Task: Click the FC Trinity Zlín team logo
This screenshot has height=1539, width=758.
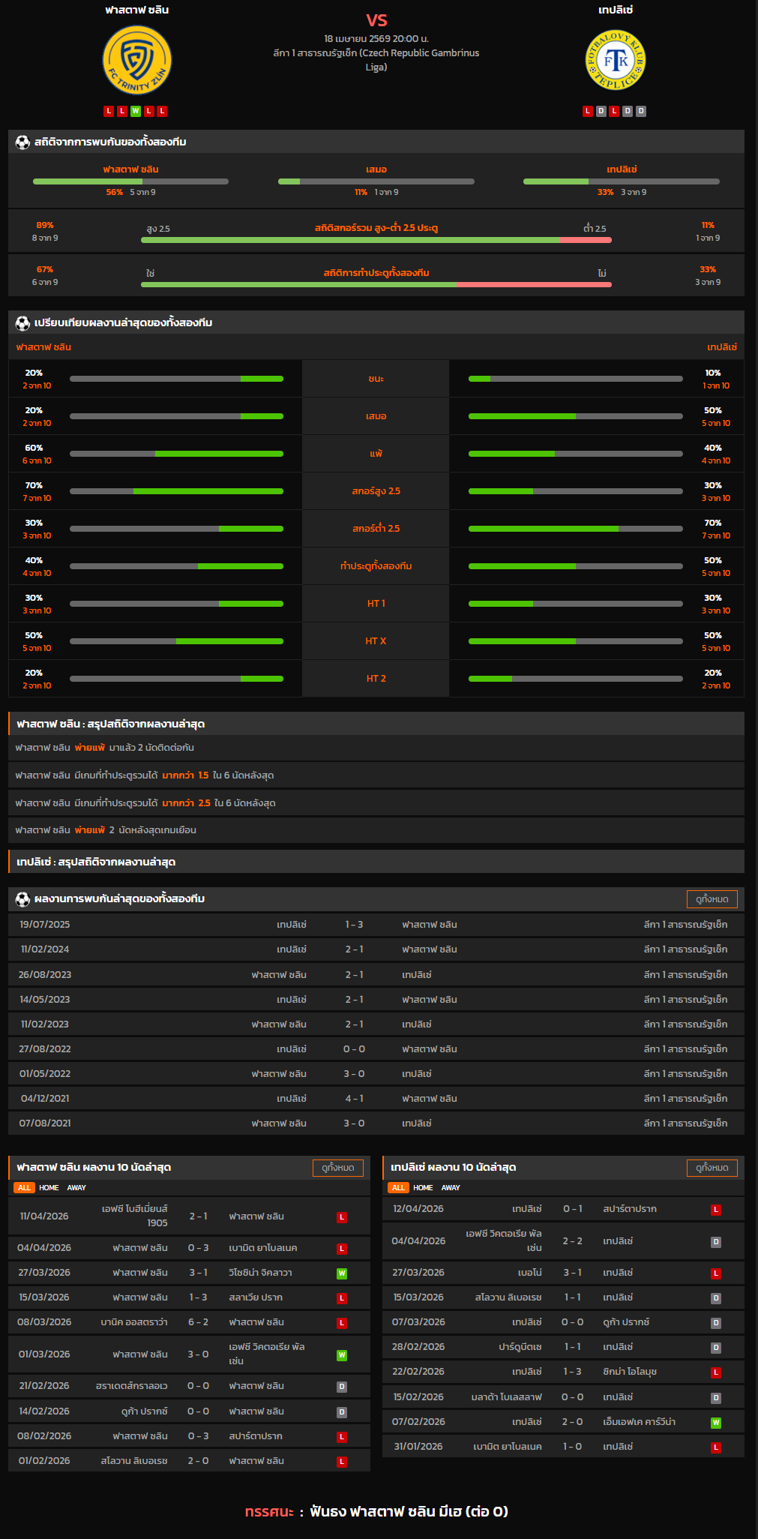Action: click(x=136, y=61)
